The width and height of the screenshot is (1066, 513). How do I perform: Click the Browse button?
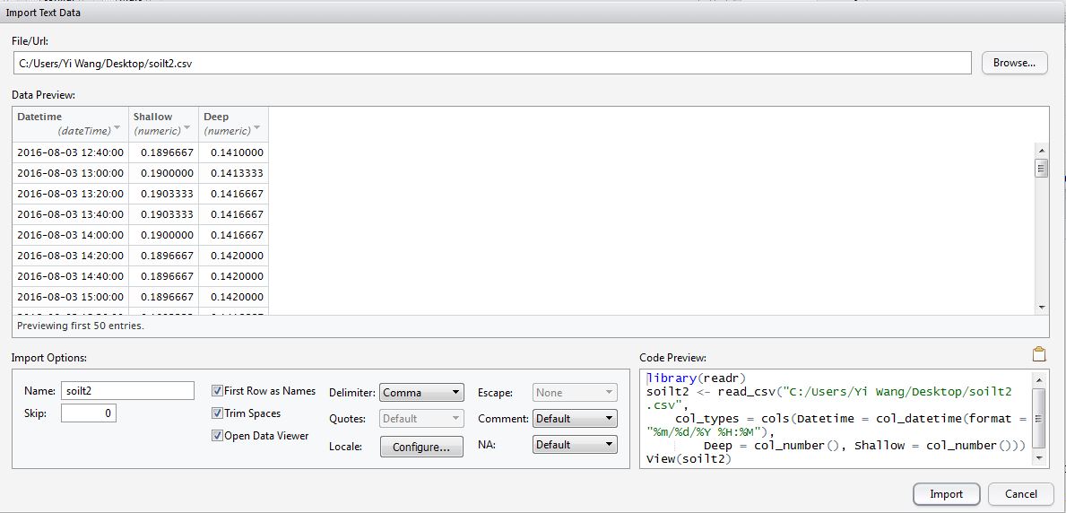1014,63
